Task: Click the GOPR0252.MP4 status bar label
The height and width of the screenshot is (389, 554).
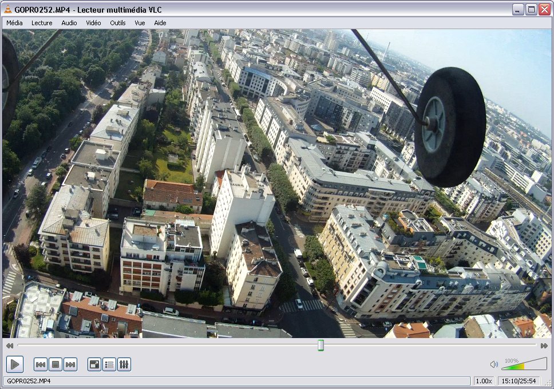Action: [29, 381]
